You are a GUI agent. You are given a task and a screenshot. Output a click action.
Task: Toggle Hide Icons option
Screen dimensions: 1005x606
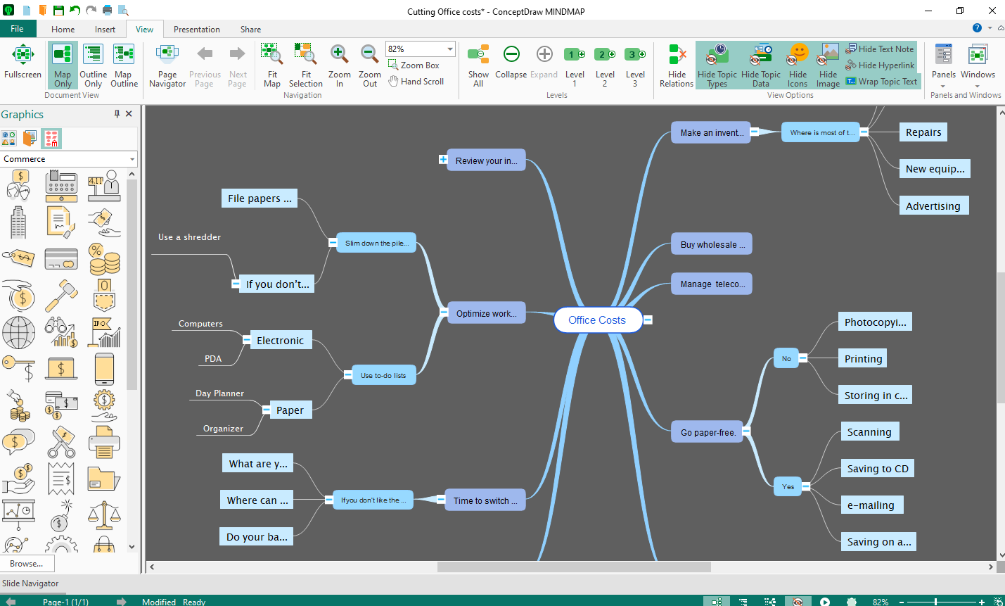pyautogui.click(x=798, y=65)
